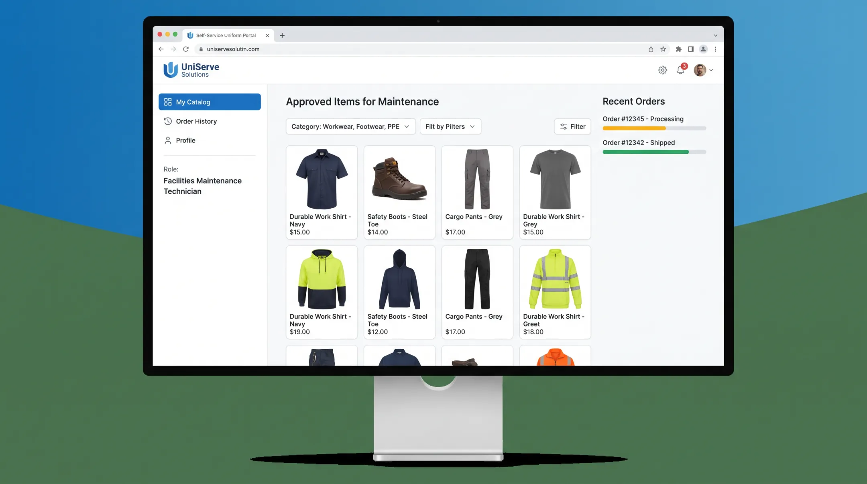
Task: Click the Filter button
Action: (x=572, y=126)
